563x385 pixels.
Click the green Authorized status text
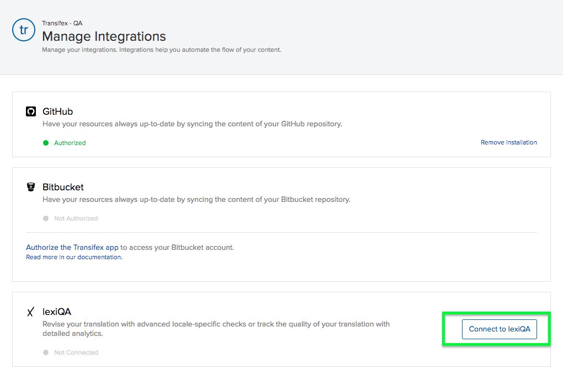[70, 143]
